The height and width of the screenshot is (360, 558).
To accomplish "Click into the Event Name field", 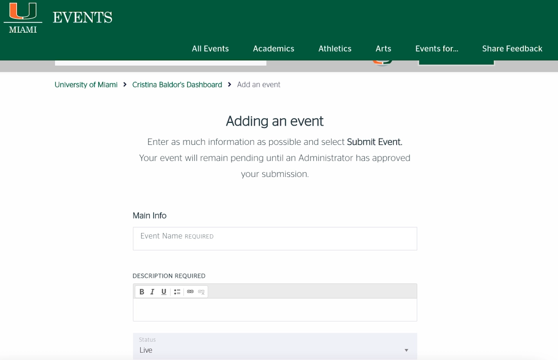I will tap(274, 238).
